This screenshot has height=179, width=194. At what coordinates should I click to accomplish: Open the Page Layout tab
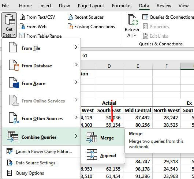click(91, 6)
